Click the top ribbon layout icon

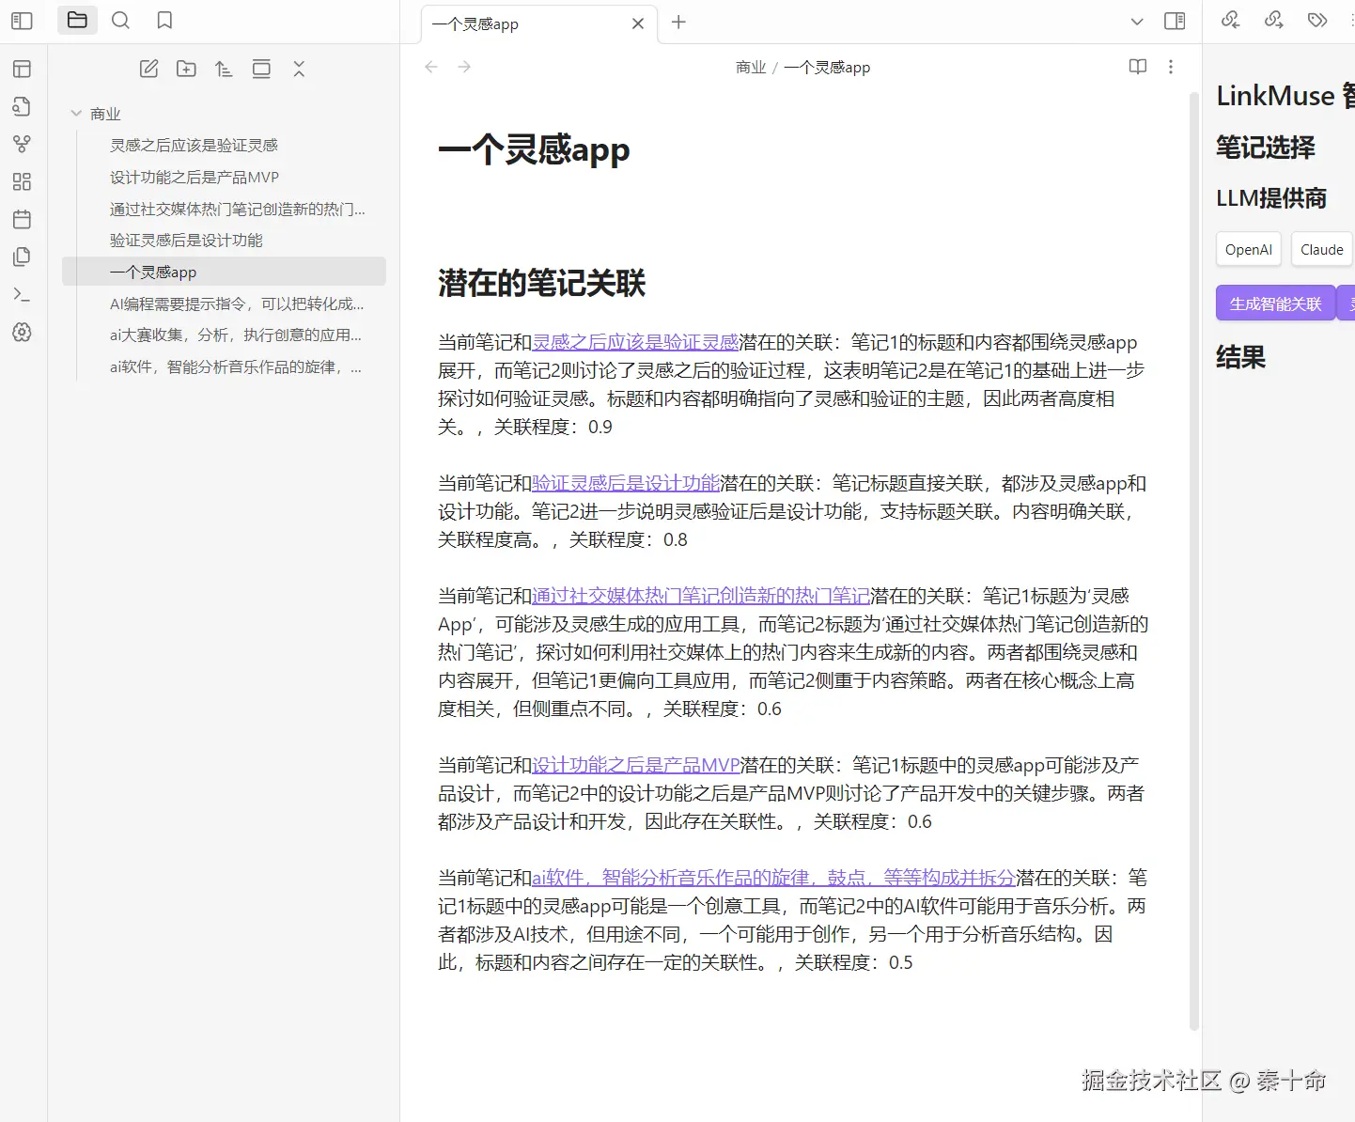pyautogui.click(x=22, y=69)
